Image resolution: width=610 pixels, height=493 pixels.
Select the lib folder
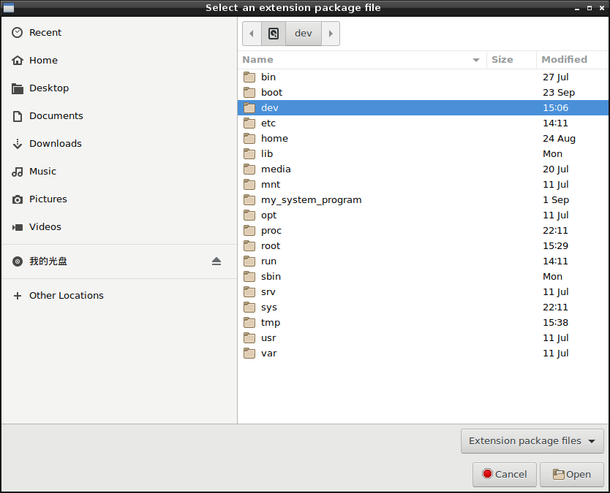coord(423,154)
